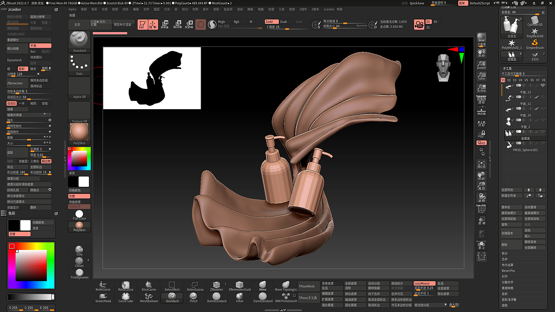The height and width of the screenshot is (312, 555).
Task: Open the PolySkin material picker
Action: pyautogui.click(x=79, y=134)
